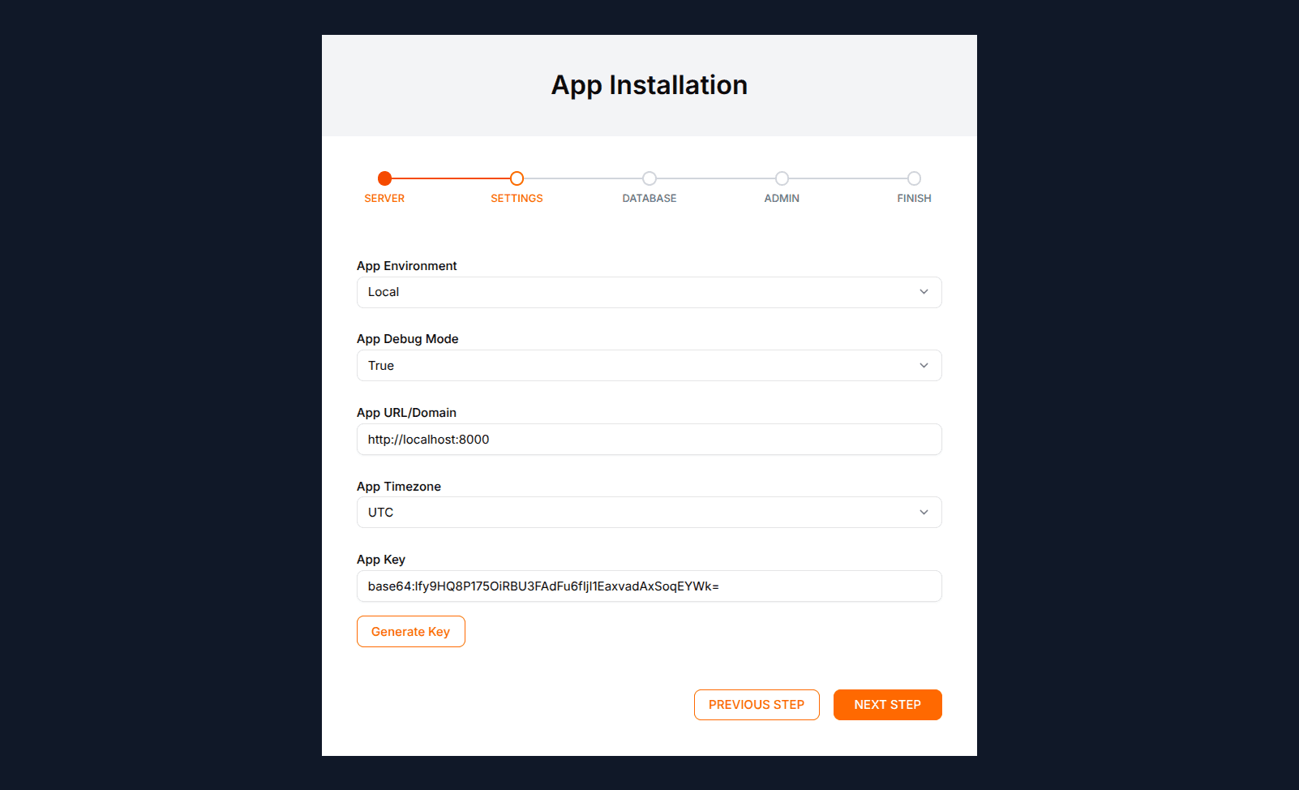The width and height of the screenshot is (1299, 790).
Task: Select the DATABASE step label
Action: (x=649, y=199)
